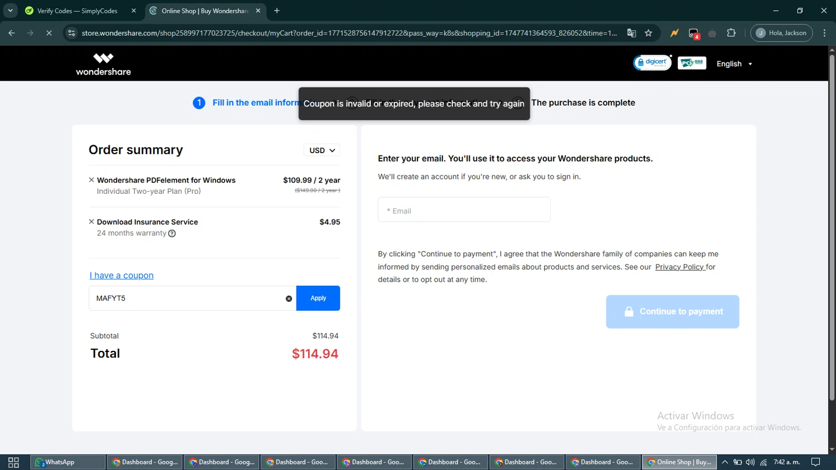Switch to Online Shop Wondershare tab
The width and height of the screenshot is (836, 470).
204,11
